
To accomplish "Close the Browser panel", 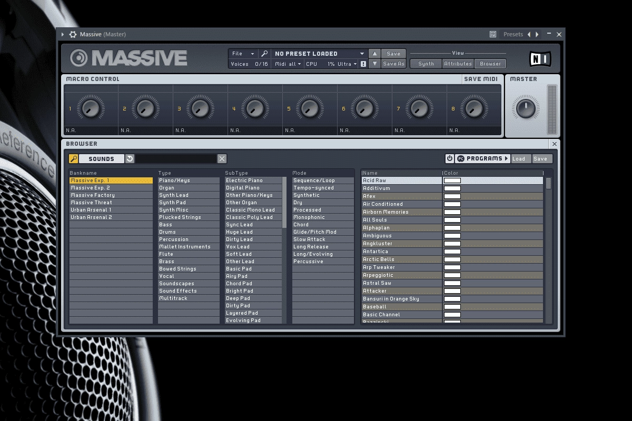I will (x=554, y=144).
